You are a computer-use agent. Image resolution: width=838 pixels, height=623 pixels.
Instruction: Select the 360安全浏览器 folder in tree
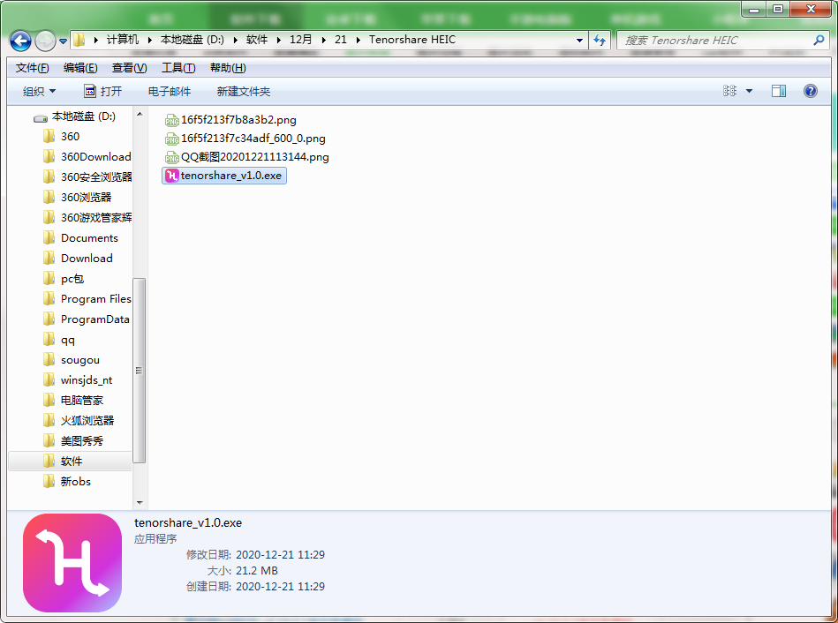point(96,176)
